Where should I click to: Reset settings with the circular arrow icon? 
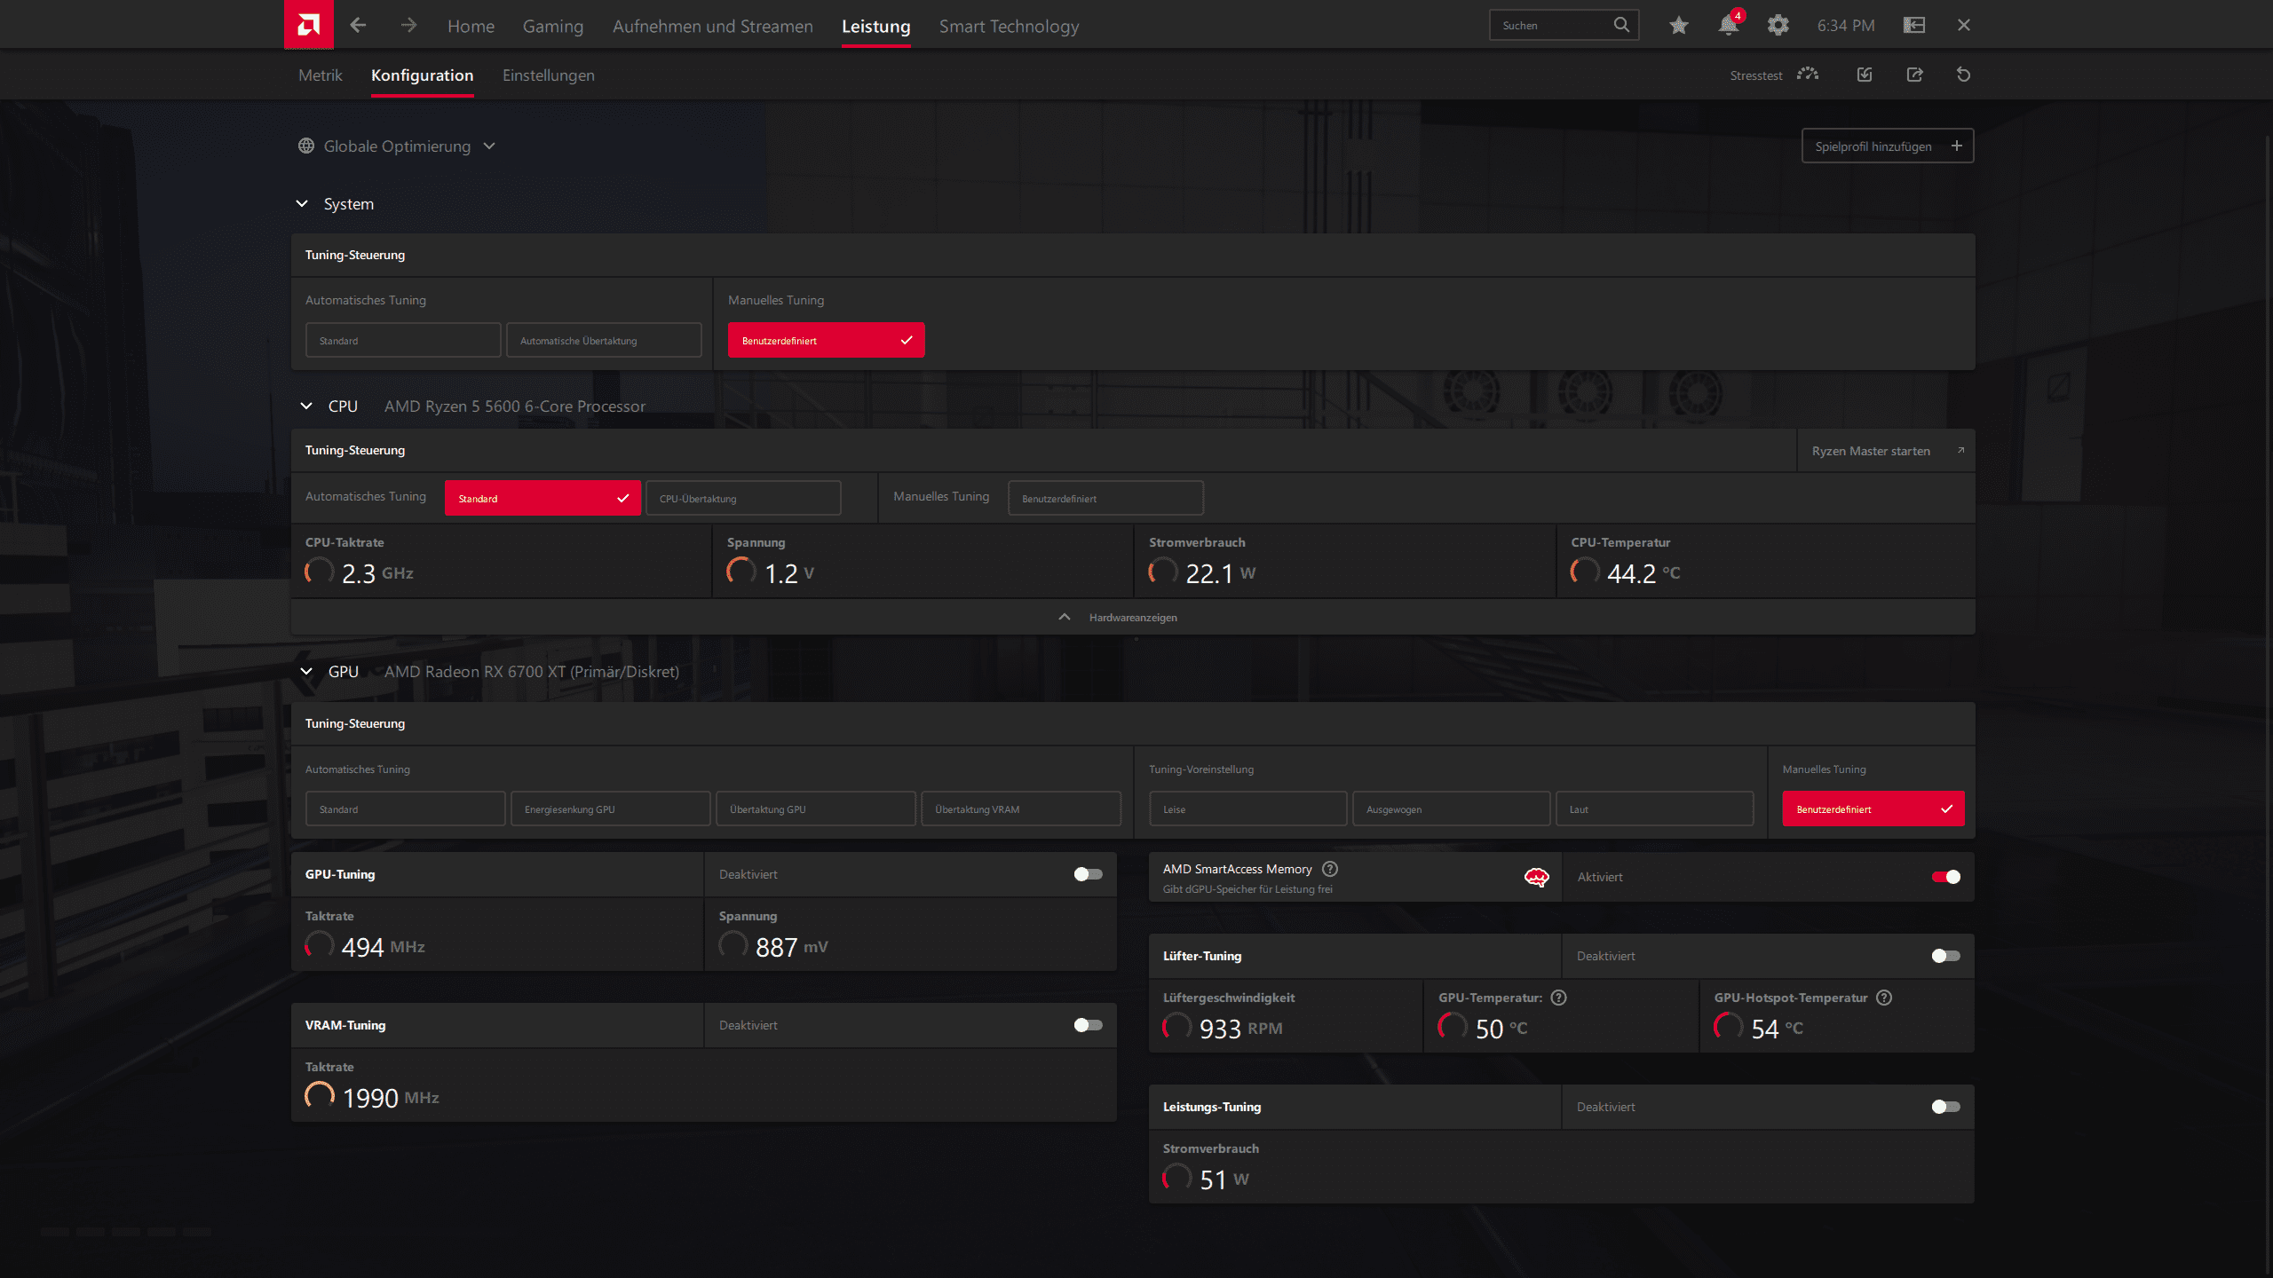pos(1964,75)
